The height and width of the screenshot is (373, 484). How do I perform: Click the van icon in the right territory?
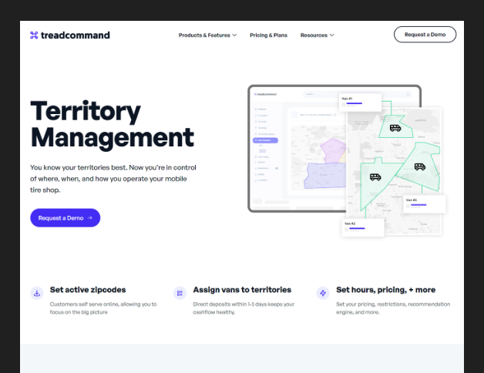click(420, 166)
